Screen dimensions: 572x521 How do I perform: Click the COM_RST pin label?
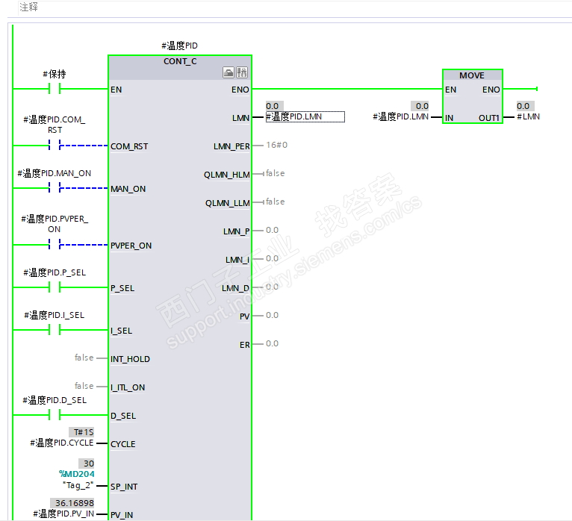pyautogui.click(x=129, y=146)
